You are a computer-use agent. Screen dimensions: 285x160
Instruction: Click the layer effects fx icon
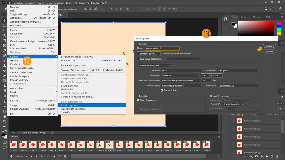click(x=251, y=156)
